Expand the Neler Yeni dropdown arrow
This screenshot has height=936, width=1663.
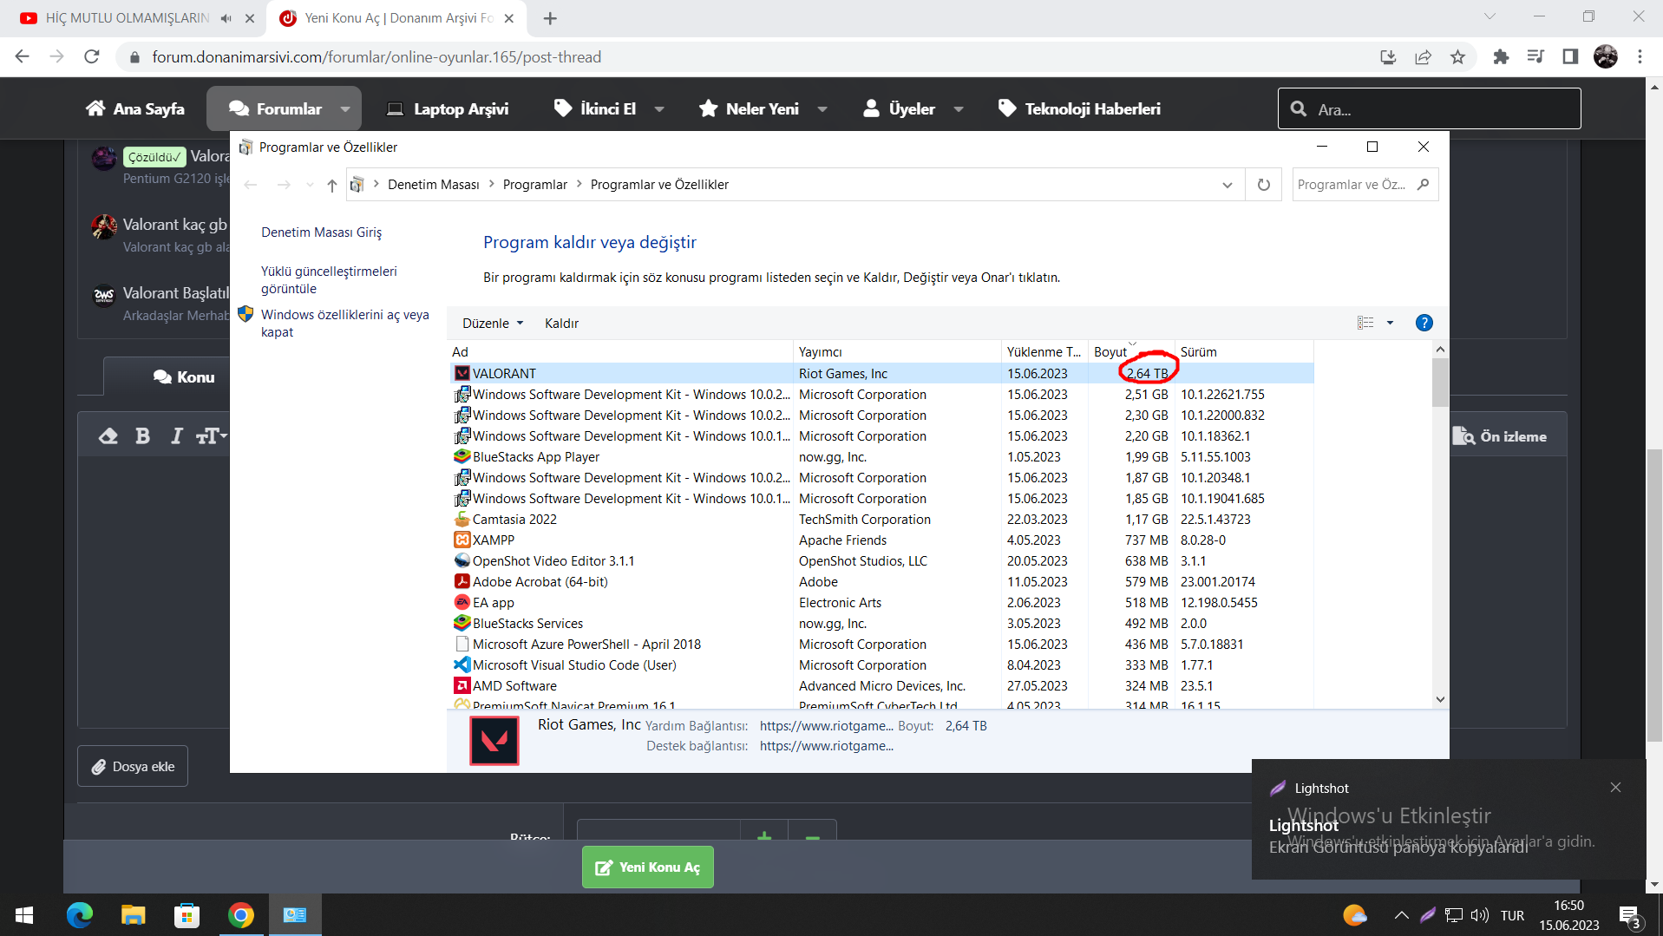click(822, 109)
